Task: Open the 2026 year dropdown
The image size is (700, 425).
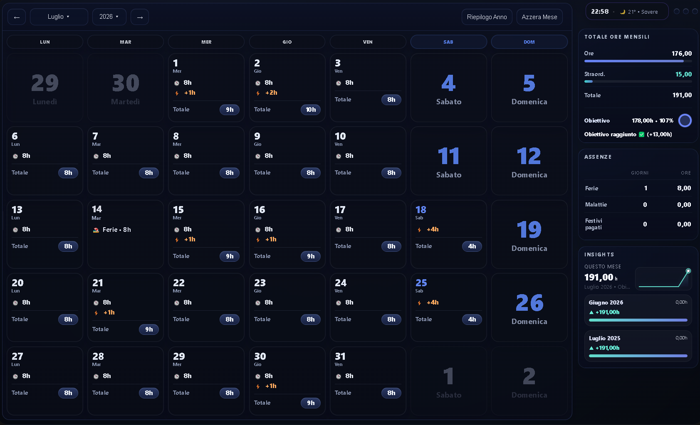Action: point(109,17)
